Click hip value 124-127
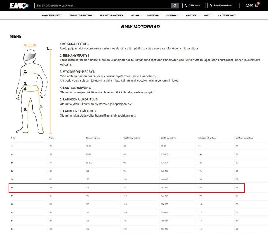 pyautogui.click(x=164, y=204)
